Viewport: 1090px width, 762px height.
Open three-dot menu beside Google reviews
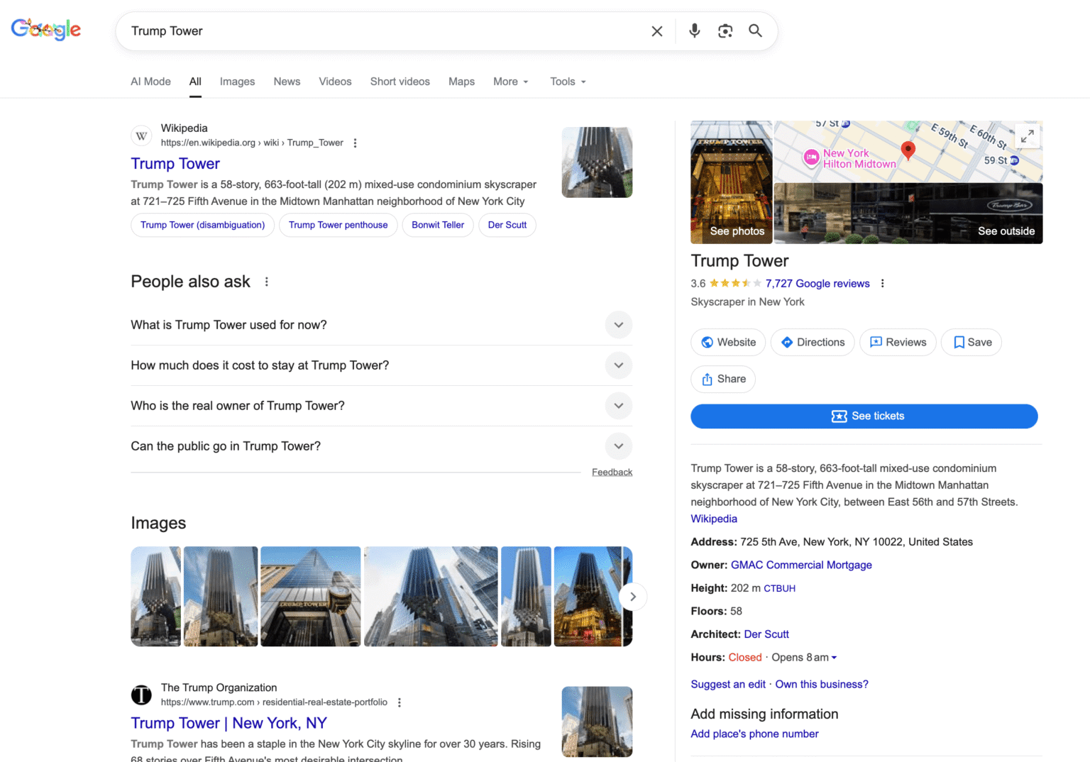[x=882, y=284]
